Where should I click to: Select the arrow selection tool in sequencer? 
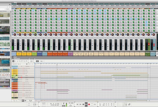13,61
